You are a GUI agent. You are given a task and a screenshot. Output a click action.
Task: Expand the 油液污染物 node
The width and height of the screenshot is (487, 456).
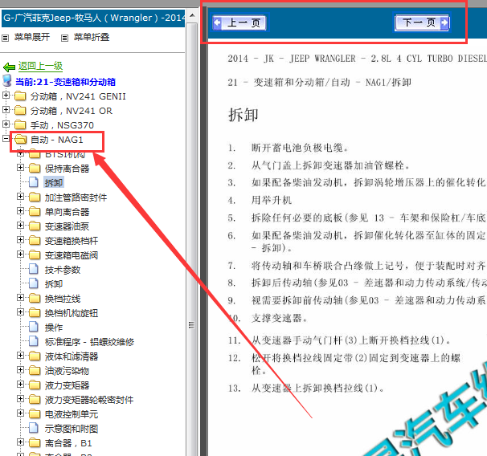pyautogui.click(x=20, y=370)
